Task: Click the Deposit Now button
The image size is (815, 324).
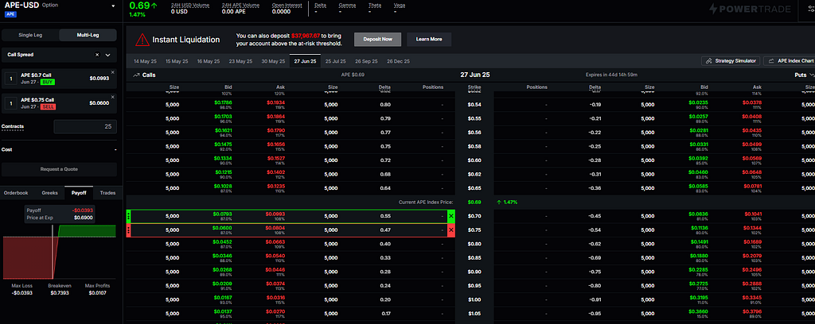Action: pos(378,40)
